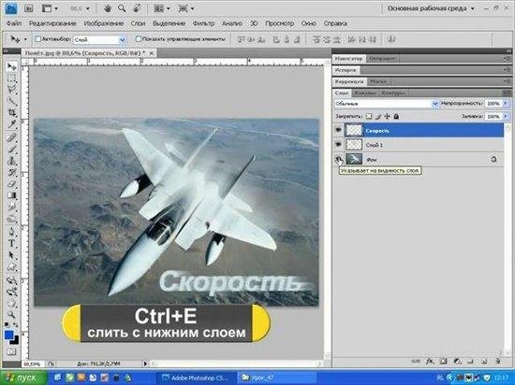Click the fx layer style icon

tap(429, 361)
